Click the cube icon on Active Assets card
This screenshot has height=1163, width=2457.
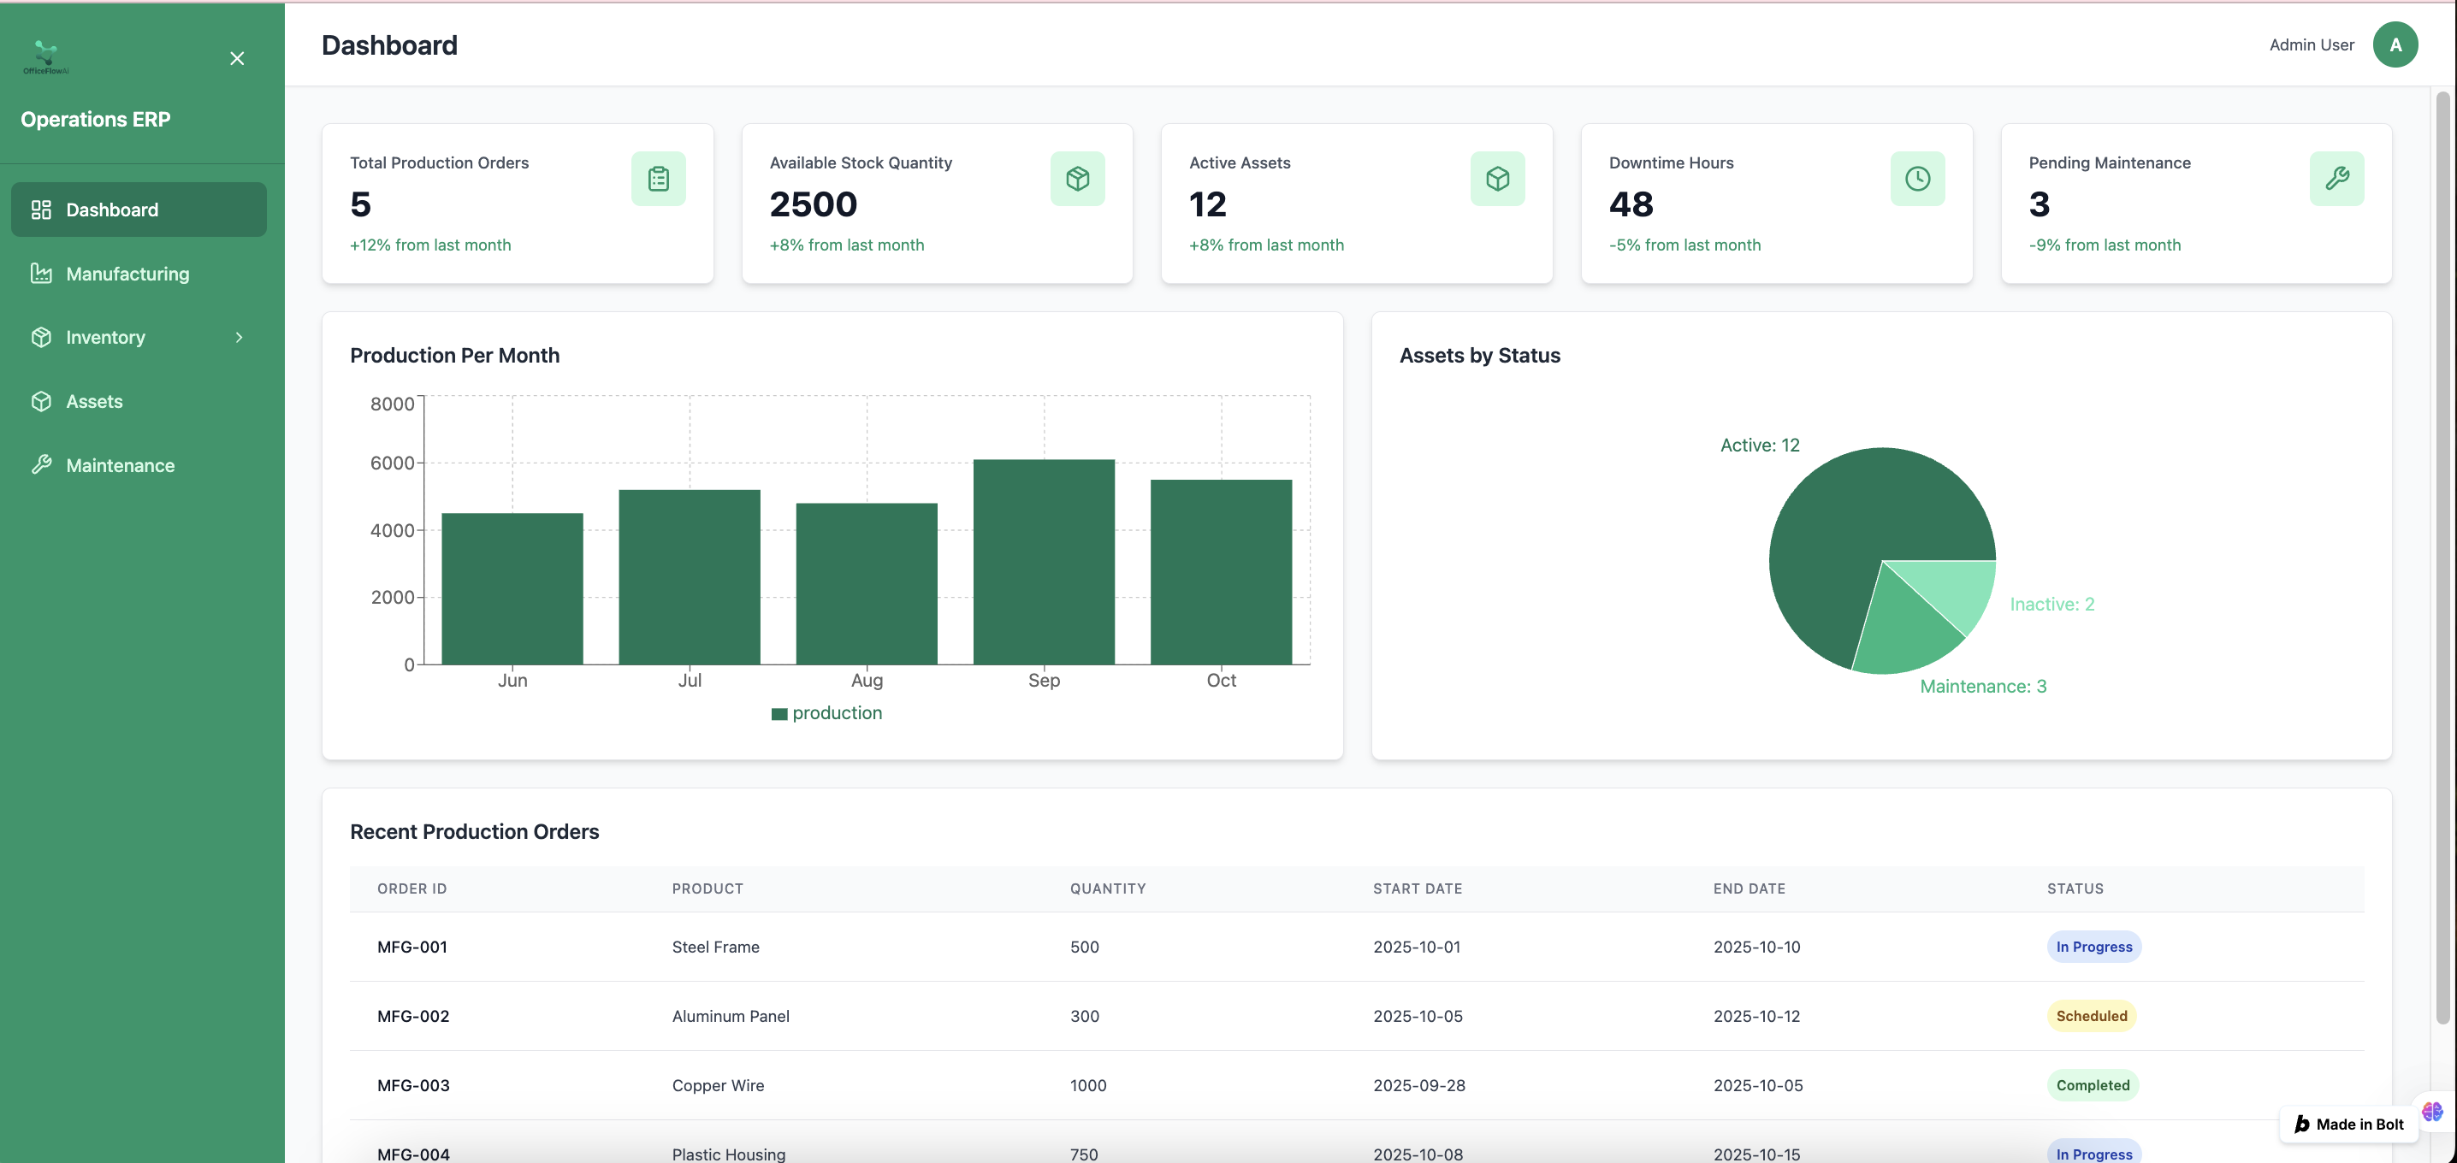(1496, 178)
